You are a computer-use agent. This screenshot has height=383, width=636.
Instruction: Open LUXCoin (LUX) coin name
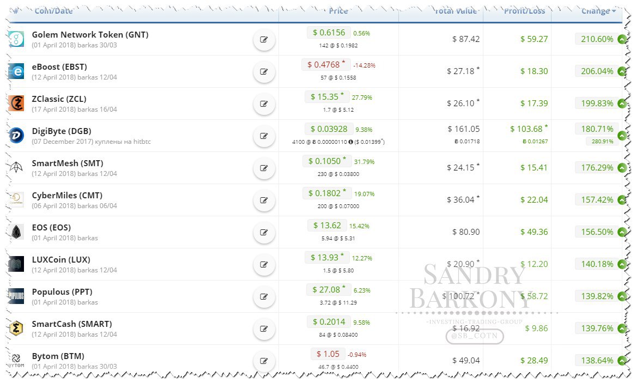point(61,259)
